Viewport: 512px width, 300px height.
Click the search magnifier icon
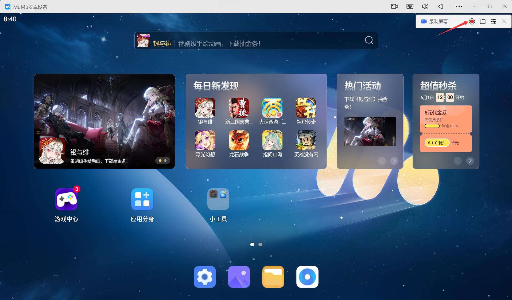369,41
